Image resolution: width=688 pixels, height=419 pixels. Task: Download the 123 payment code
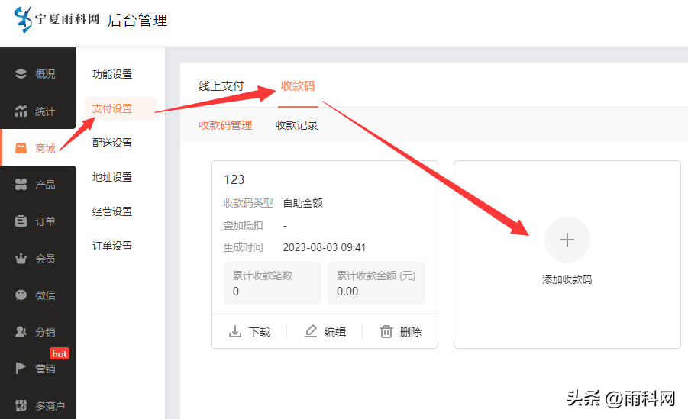pyautogui.click(x=250, y=332)
